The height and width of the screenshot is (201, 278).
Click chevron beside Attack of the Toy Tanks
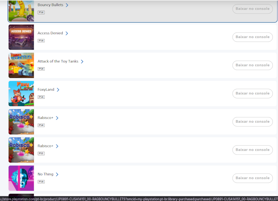click(82, 62)
